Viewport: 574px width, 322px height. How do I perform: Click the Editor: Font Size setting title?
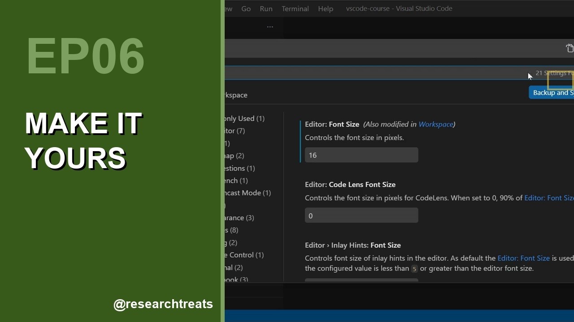(332, 124)
